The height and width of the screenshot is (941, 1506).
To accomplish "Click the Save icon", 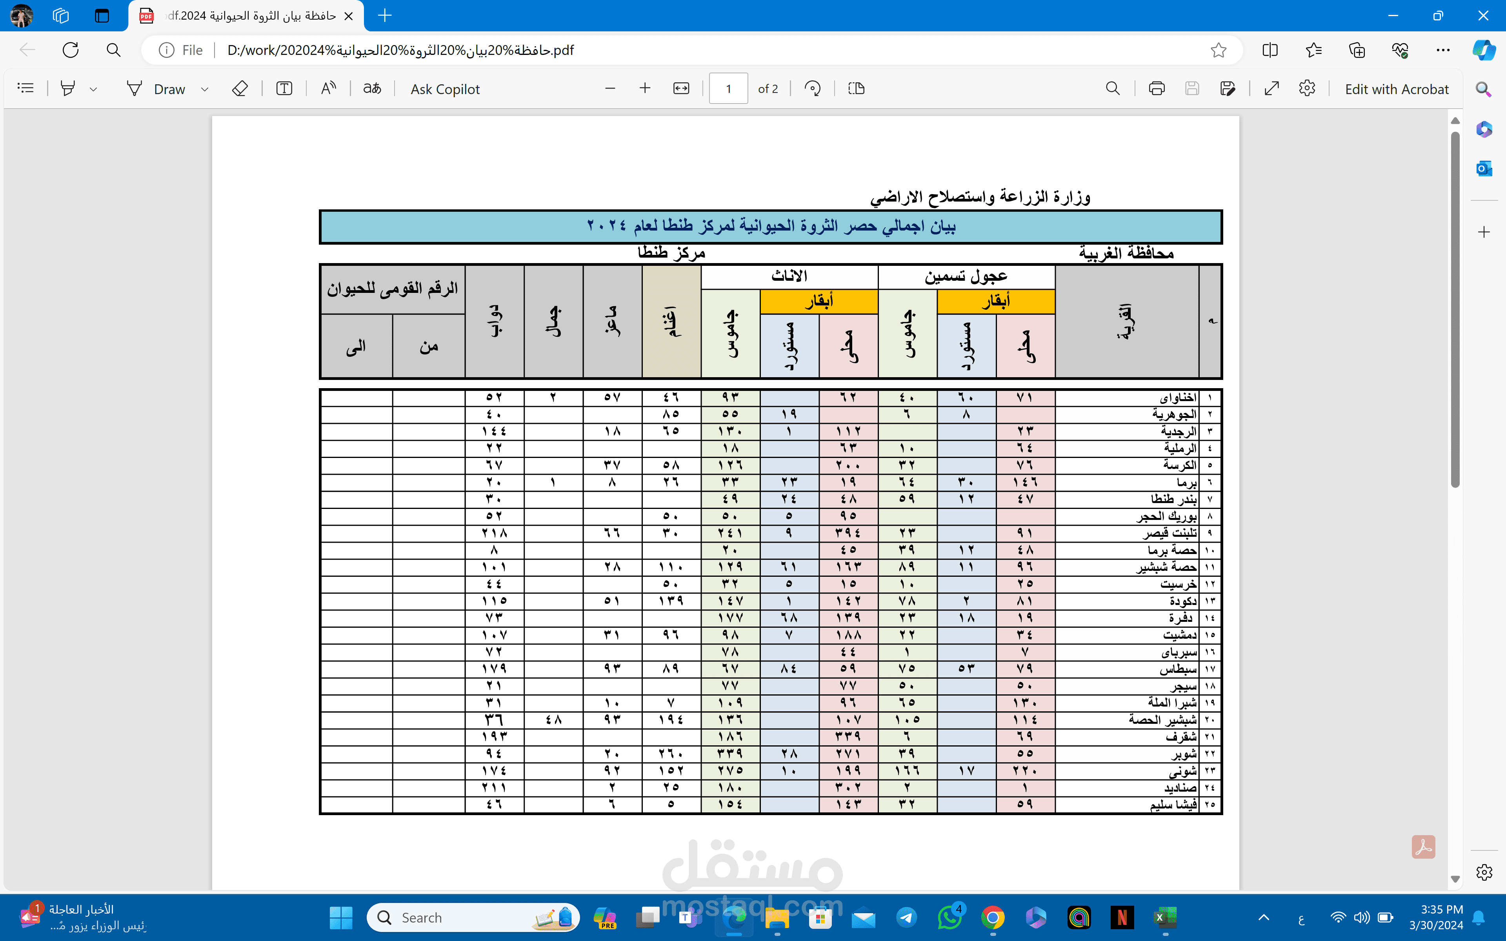I will click(1192, 88).
